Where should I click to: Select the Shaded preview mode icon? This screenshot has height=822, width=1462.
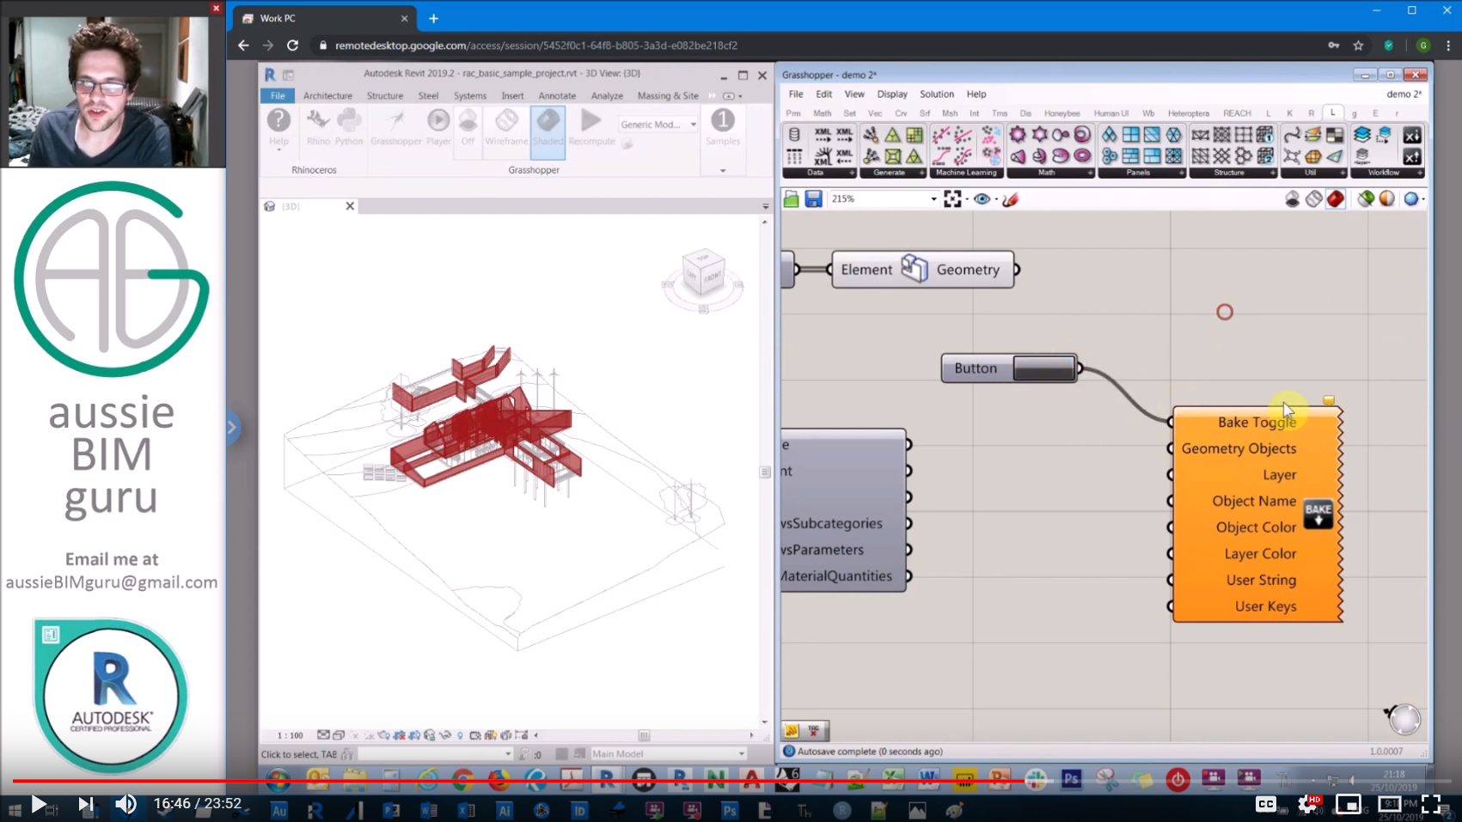tap(547, 127)
